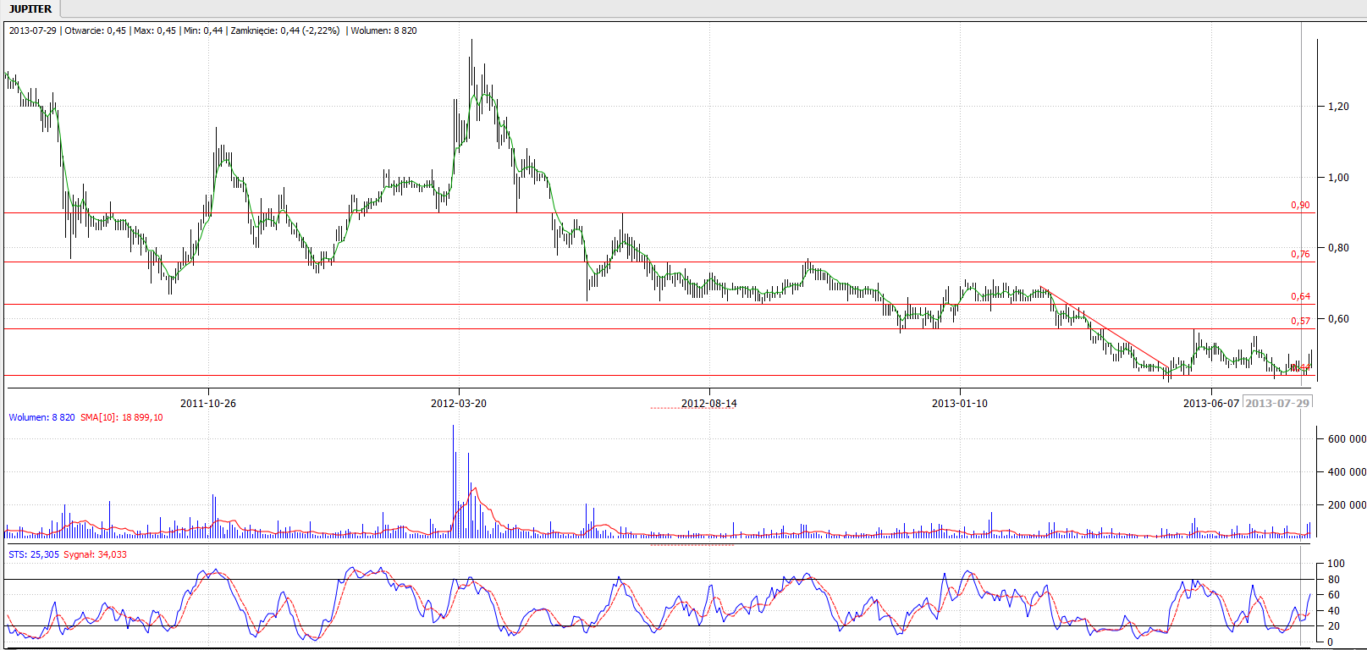Click the 2011-10-26 date axis label
The width and height of the screenshot is (1367, 650).
[208, 403]
